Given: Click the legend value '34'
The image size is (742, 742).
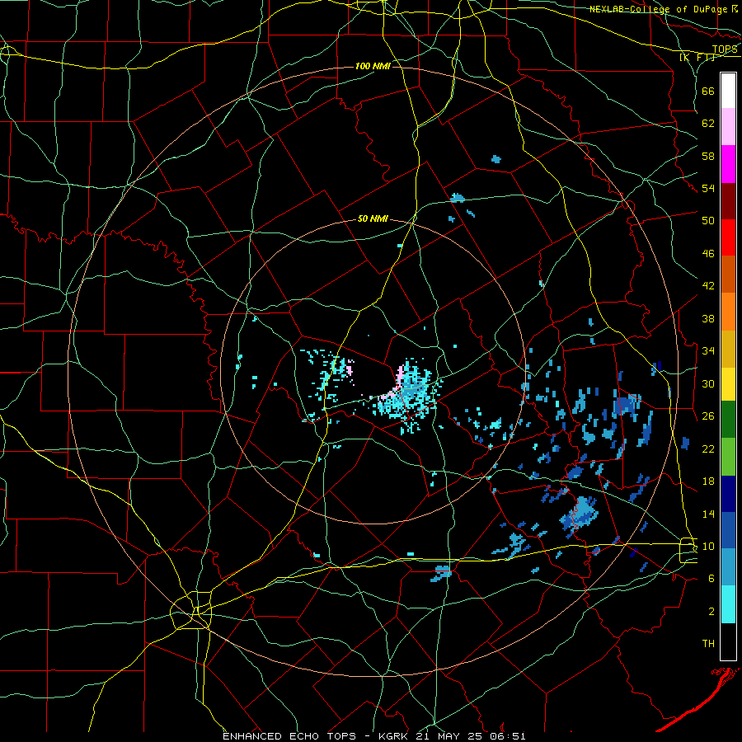Looking at the screenshot, I should click(x=708, y=350).
